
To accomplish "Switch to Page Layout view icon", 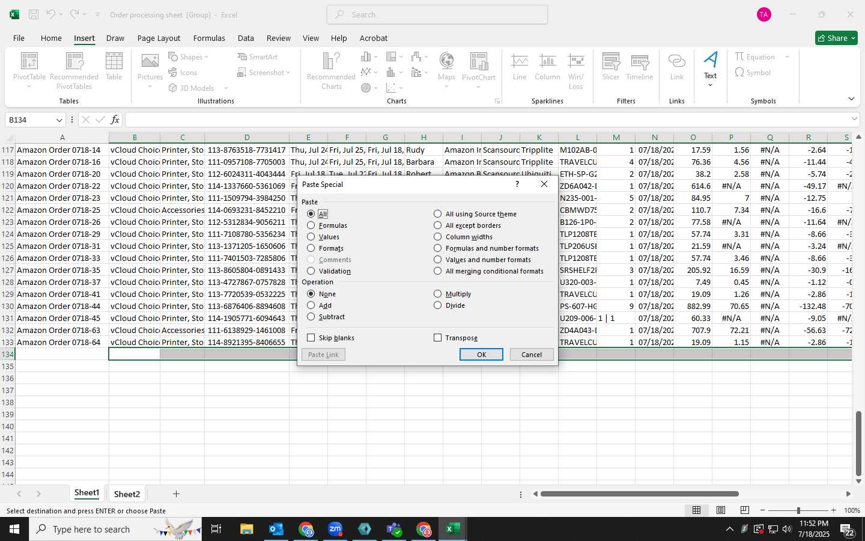I will click(x=721, y=510).
